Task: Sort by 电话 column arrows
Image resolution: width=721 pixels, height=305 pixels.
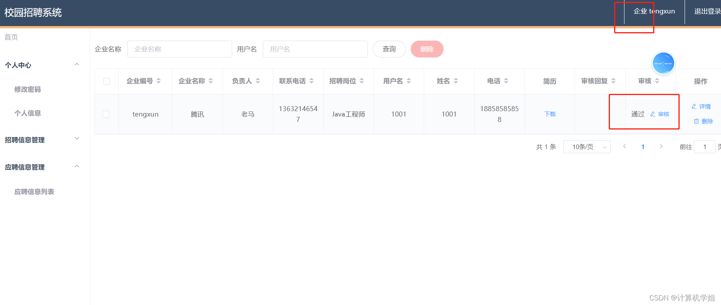Action: point(506,81)
